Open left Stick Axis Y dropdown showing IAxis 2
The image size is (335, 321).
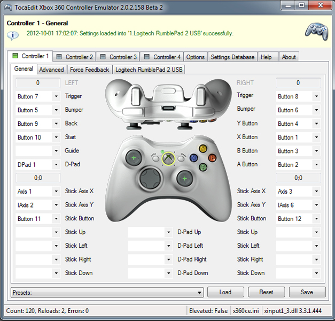tap(38, 205)
